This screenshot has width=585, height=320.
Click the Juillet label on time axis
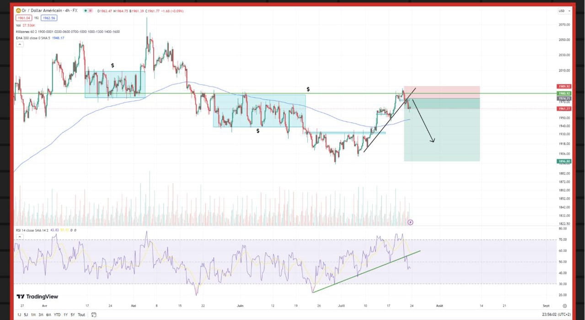(x=342, y=305)
